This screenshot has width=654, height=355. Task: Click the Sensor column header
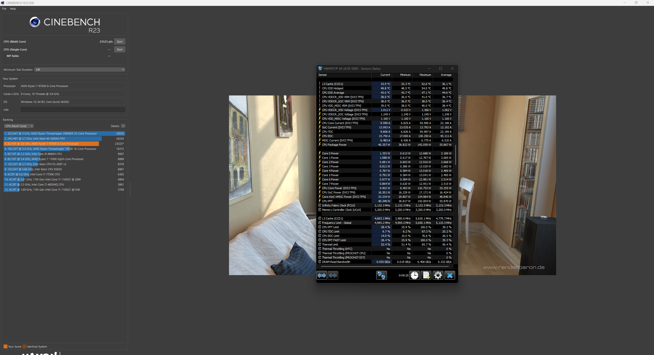(x=344, y=75)
